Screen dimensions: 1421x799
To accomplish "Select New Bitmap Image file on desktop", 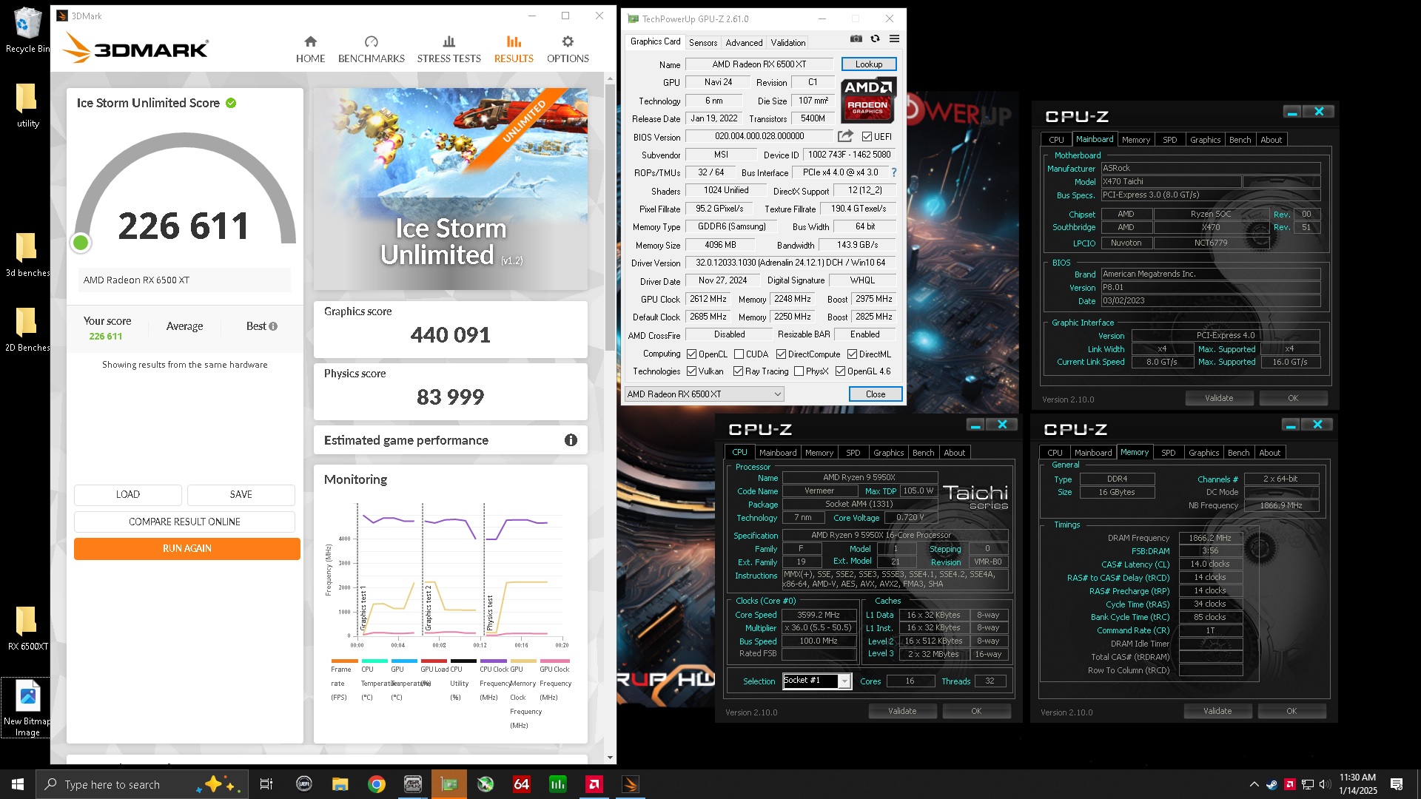I will (x=27, y=708).
